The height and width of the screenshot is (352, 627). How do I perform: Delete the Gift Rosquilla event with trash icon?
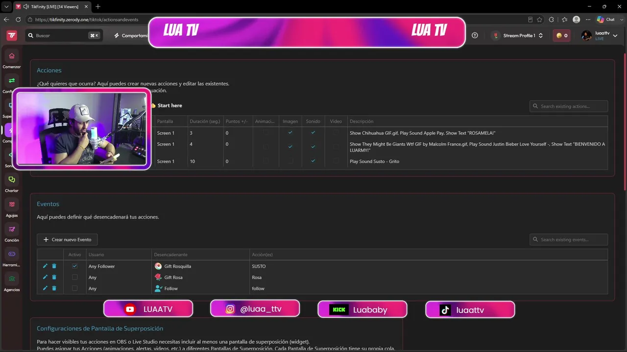[x=54, y=266]
